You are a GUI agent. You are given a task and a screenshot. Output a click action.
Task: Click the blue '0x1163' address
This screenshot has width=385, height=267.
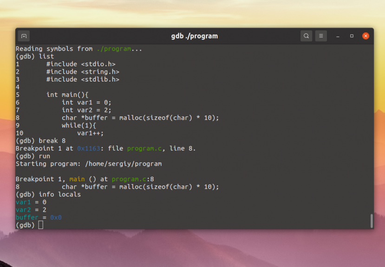(89, 148)
